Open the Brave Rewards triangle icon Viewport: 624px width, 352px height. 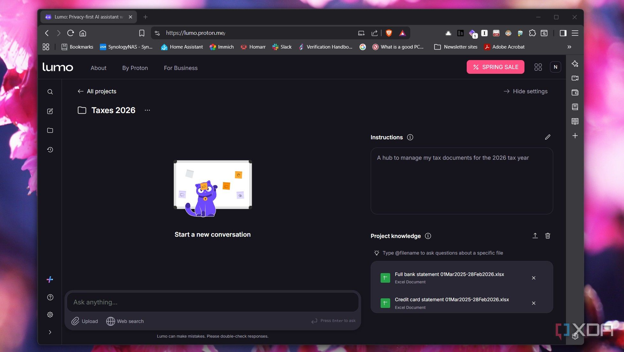click(403, 33)
